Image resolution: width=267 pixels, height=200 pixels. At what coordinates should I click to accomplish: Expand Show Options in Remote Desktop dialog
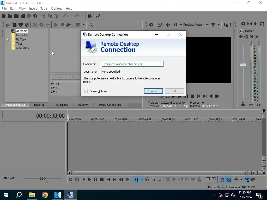95,91
